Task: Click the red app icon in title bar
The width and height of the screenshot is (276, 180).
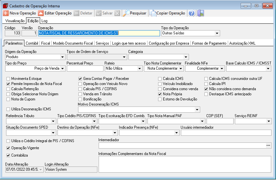Action: [x=5, y=6]
